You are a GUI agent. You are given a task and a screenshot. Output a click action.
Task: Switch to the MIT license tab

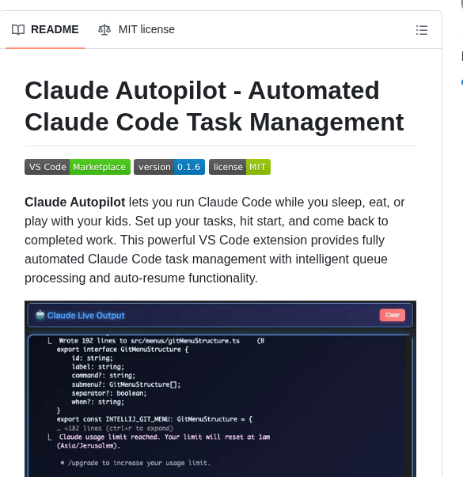136,30
